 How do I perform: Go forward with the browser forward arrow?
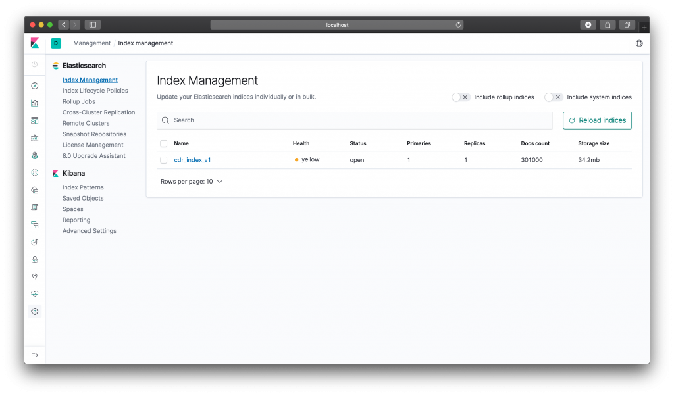tap(75, 25)
